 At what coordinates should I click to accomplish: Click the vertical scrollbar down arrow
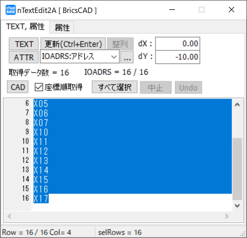click(237, 206)
